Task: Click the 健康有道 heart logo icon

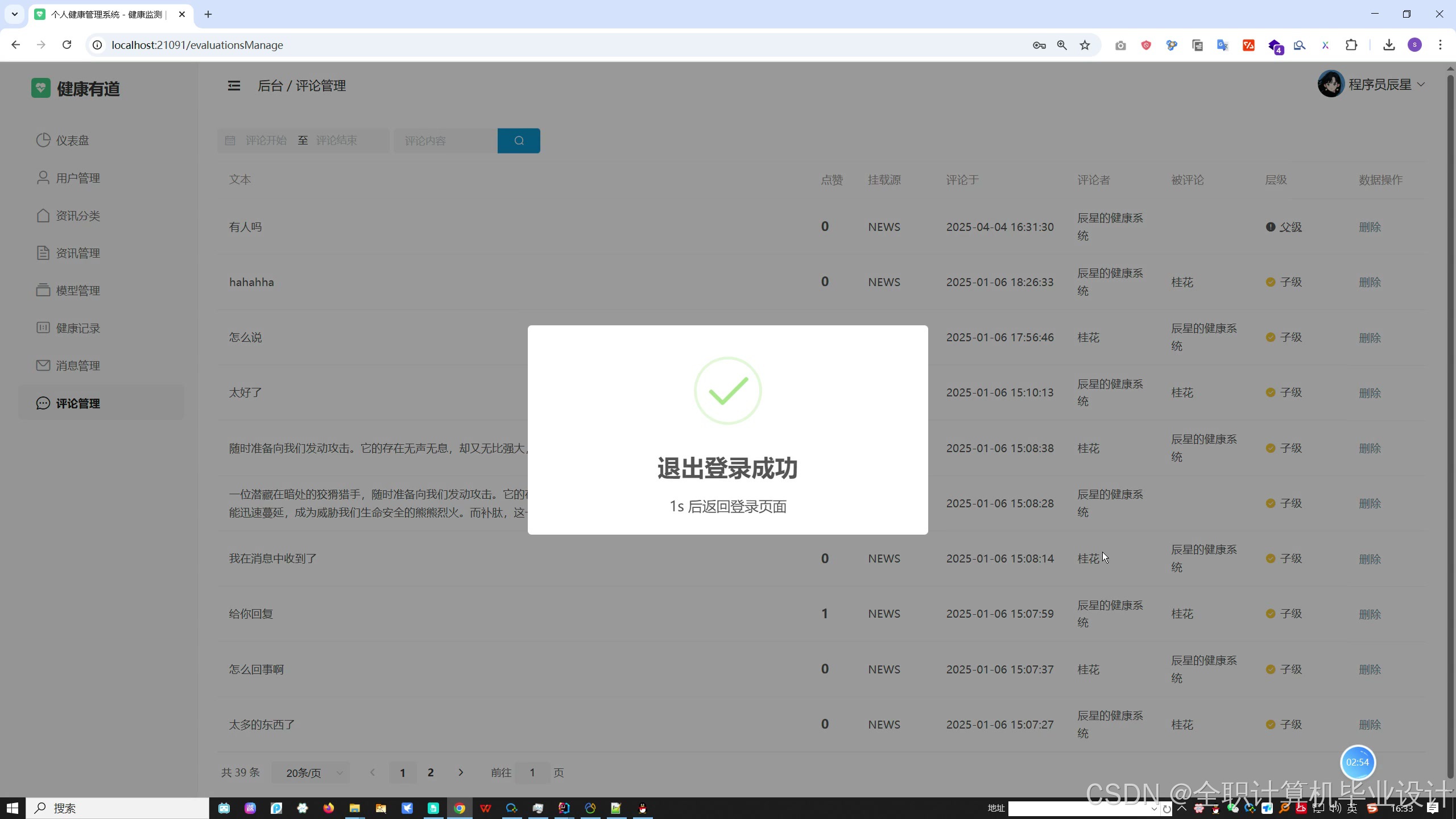Action: (x=40, y=88)
